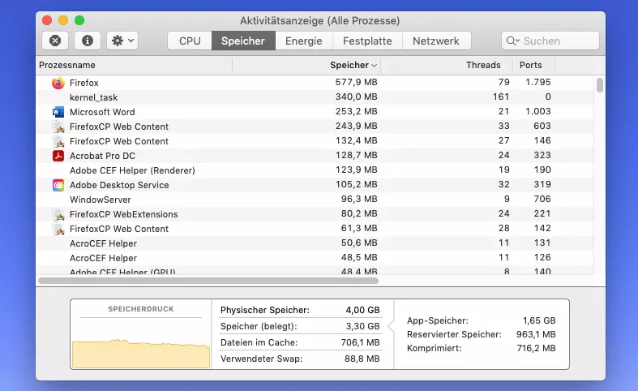
Task: Click the 96,3 MB memory value
Action: [x=359, y=200]
